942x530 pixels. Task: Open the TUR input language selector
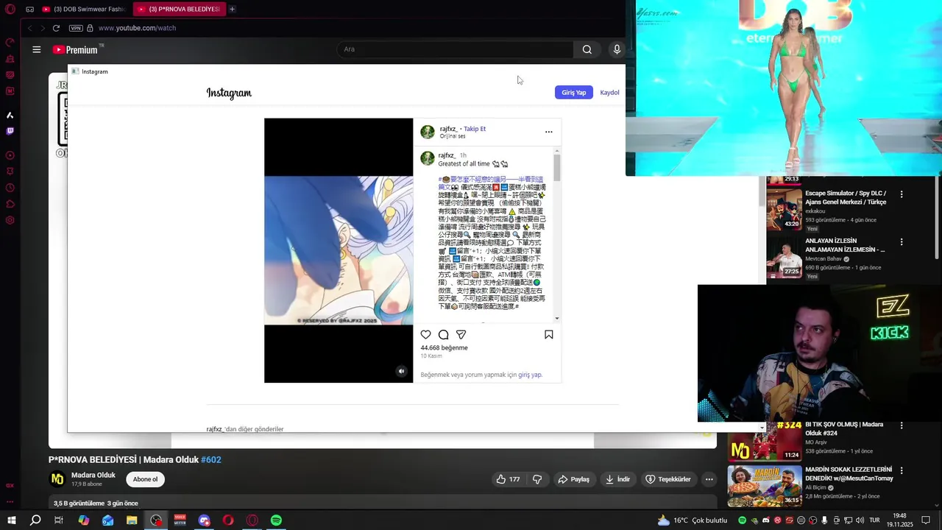pos(874,520)
